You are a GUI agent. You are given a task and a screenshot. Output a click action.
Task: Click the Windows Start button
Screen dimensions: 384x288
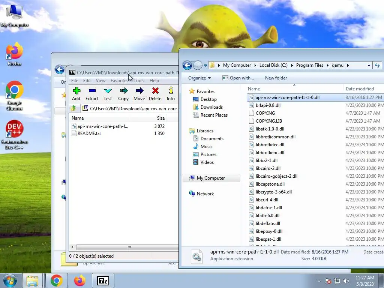pos(10,280)
